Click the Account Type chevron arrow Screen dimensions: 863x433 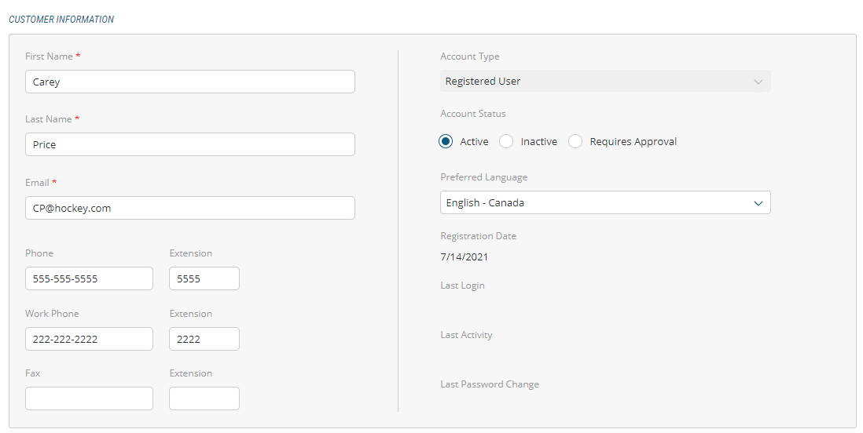pyautogui.click(x=758, y=82)
